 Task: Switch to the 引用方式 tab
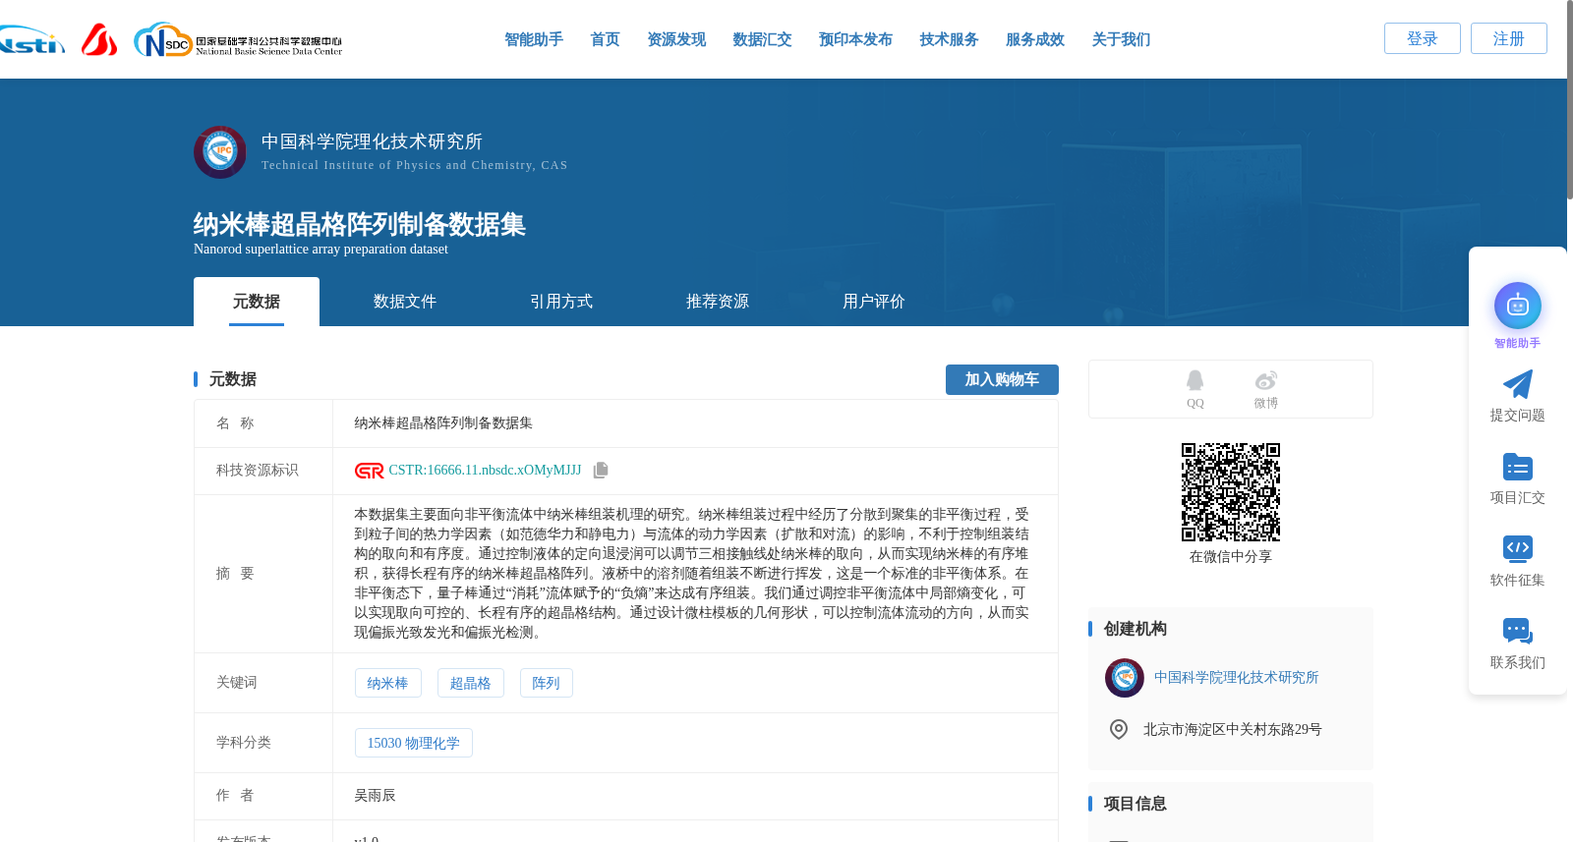coord(561,302)
